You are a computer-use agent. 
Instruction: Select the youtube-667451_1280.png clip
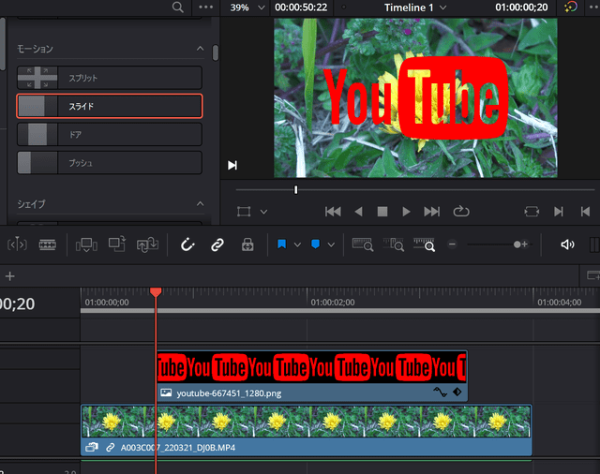(312, 376)
